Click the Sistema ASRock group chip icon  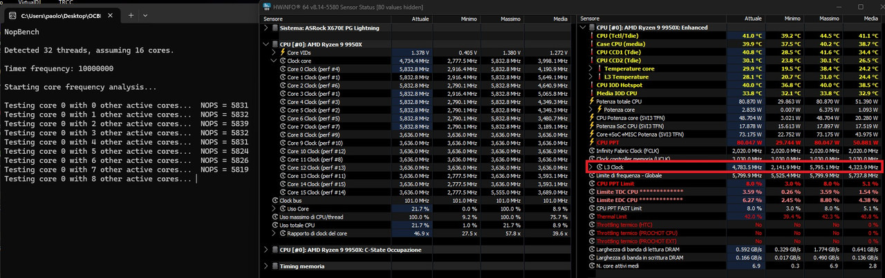[276, 28]
